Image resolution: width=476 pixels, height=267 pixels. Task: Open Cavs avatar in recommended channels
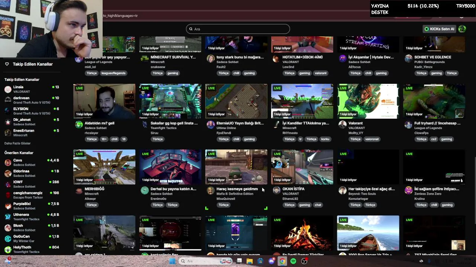(x=8, y=162)
